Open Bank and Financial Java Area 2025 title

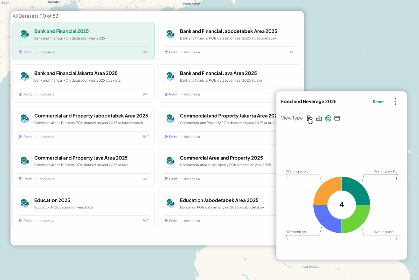tap(218, 74)
